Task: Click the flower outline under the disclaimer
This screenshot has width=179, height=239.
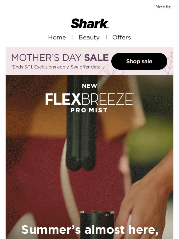Action: click(x=111, y=72)
